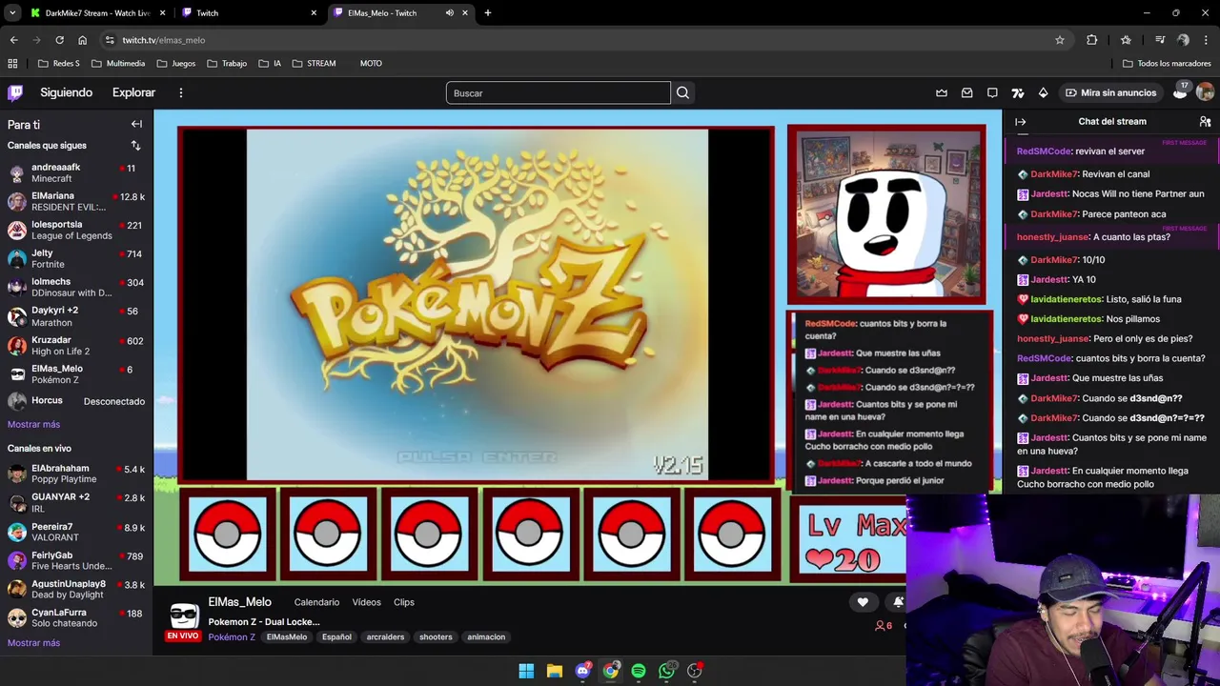The width and height of the screenshot is (1220, 686).
Task: Click the search magnifier button
Action: (682, 92)
